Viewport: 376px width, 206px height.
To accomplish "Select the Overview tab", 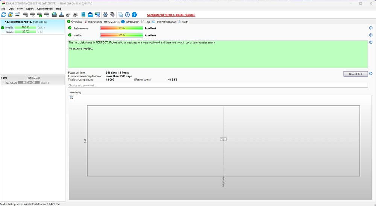I will [x=74, y=21].
